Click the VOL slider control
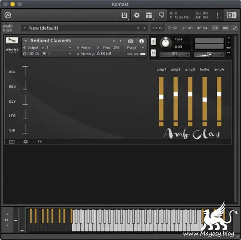241x240 pixels. [25, 71]
